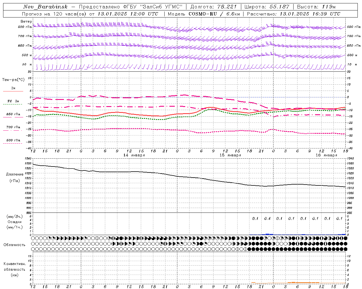Click the (мм/1ч.) precipitation unit label

15,227
